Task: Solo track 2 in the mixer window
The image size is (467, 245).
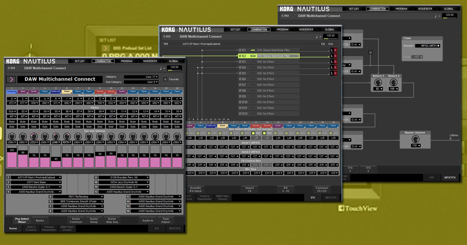Action: (x=23, y=127)
